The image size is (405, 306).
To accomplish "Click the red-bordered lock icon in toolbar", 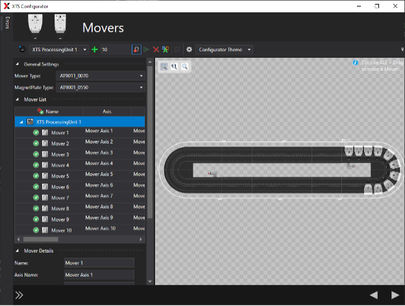I will [136, 49].
